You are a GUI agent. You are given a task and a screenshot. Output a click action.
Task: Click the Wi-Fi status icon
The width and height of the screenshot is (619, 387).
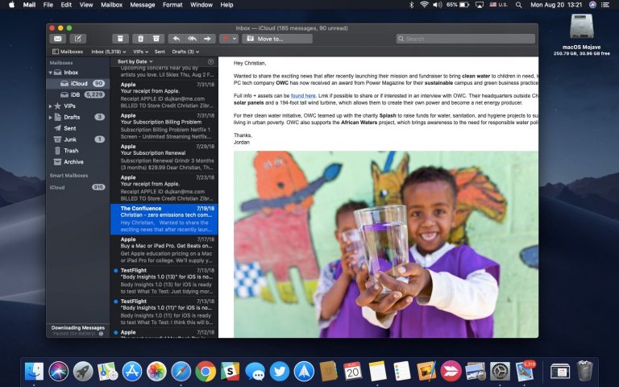(425, 5)
